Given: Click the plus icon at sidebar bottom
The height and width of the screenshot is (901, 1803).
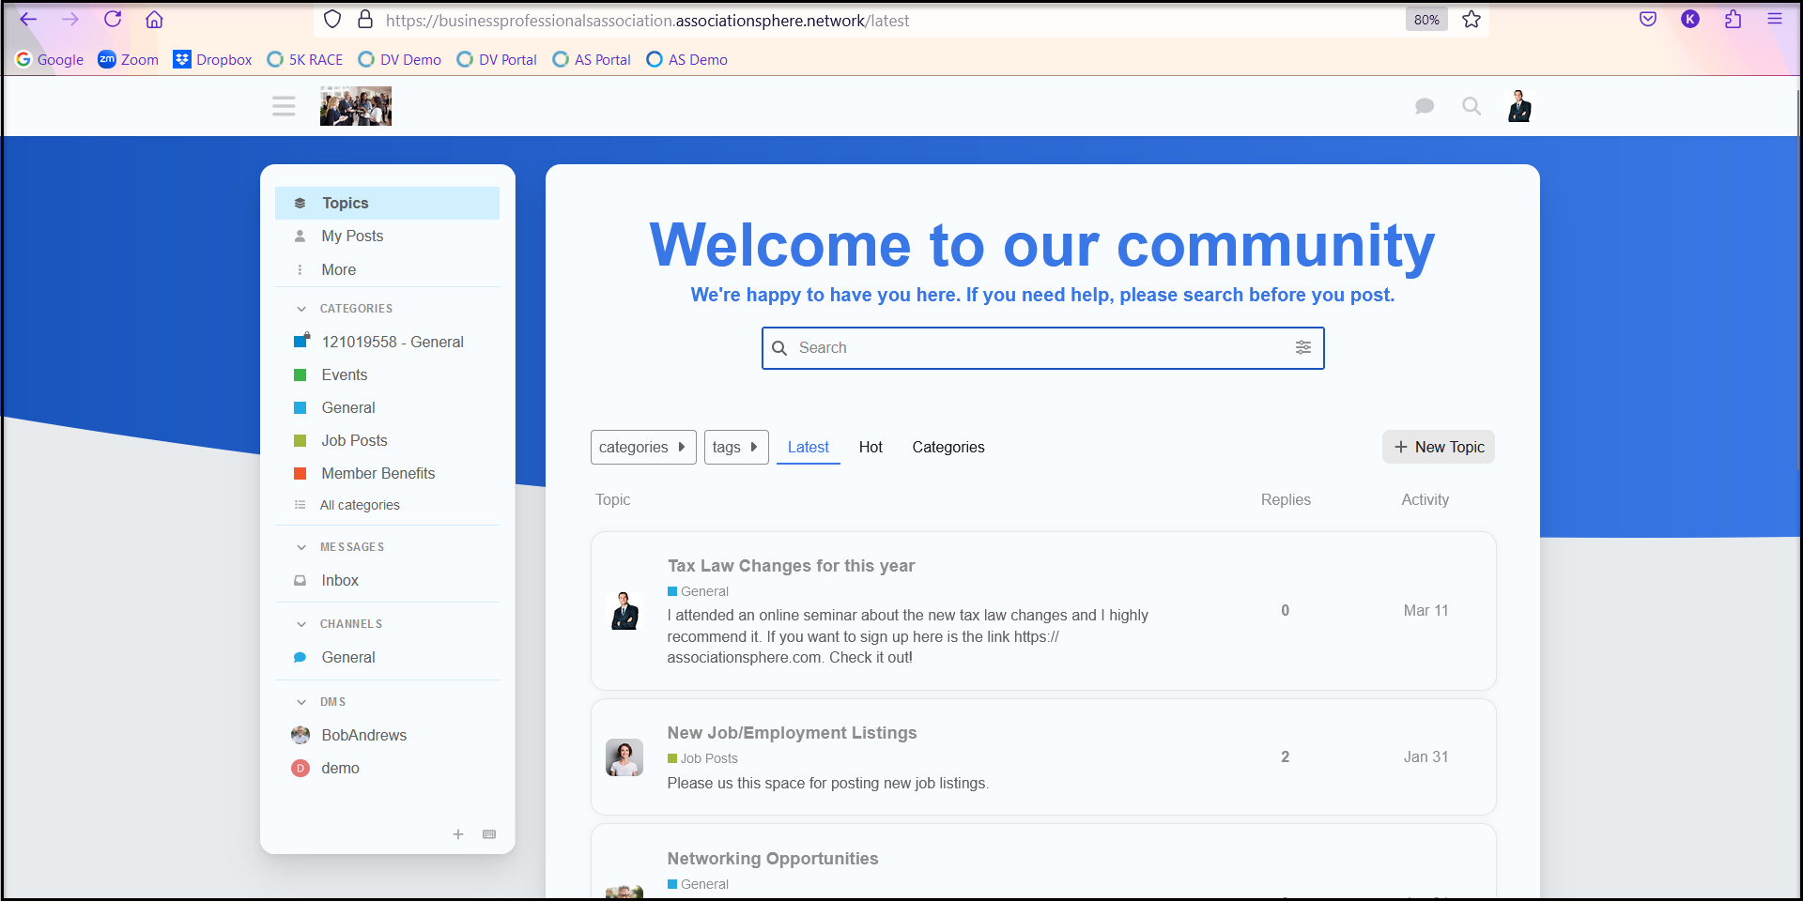Looking at the screenshot, I should coord(458,834).
